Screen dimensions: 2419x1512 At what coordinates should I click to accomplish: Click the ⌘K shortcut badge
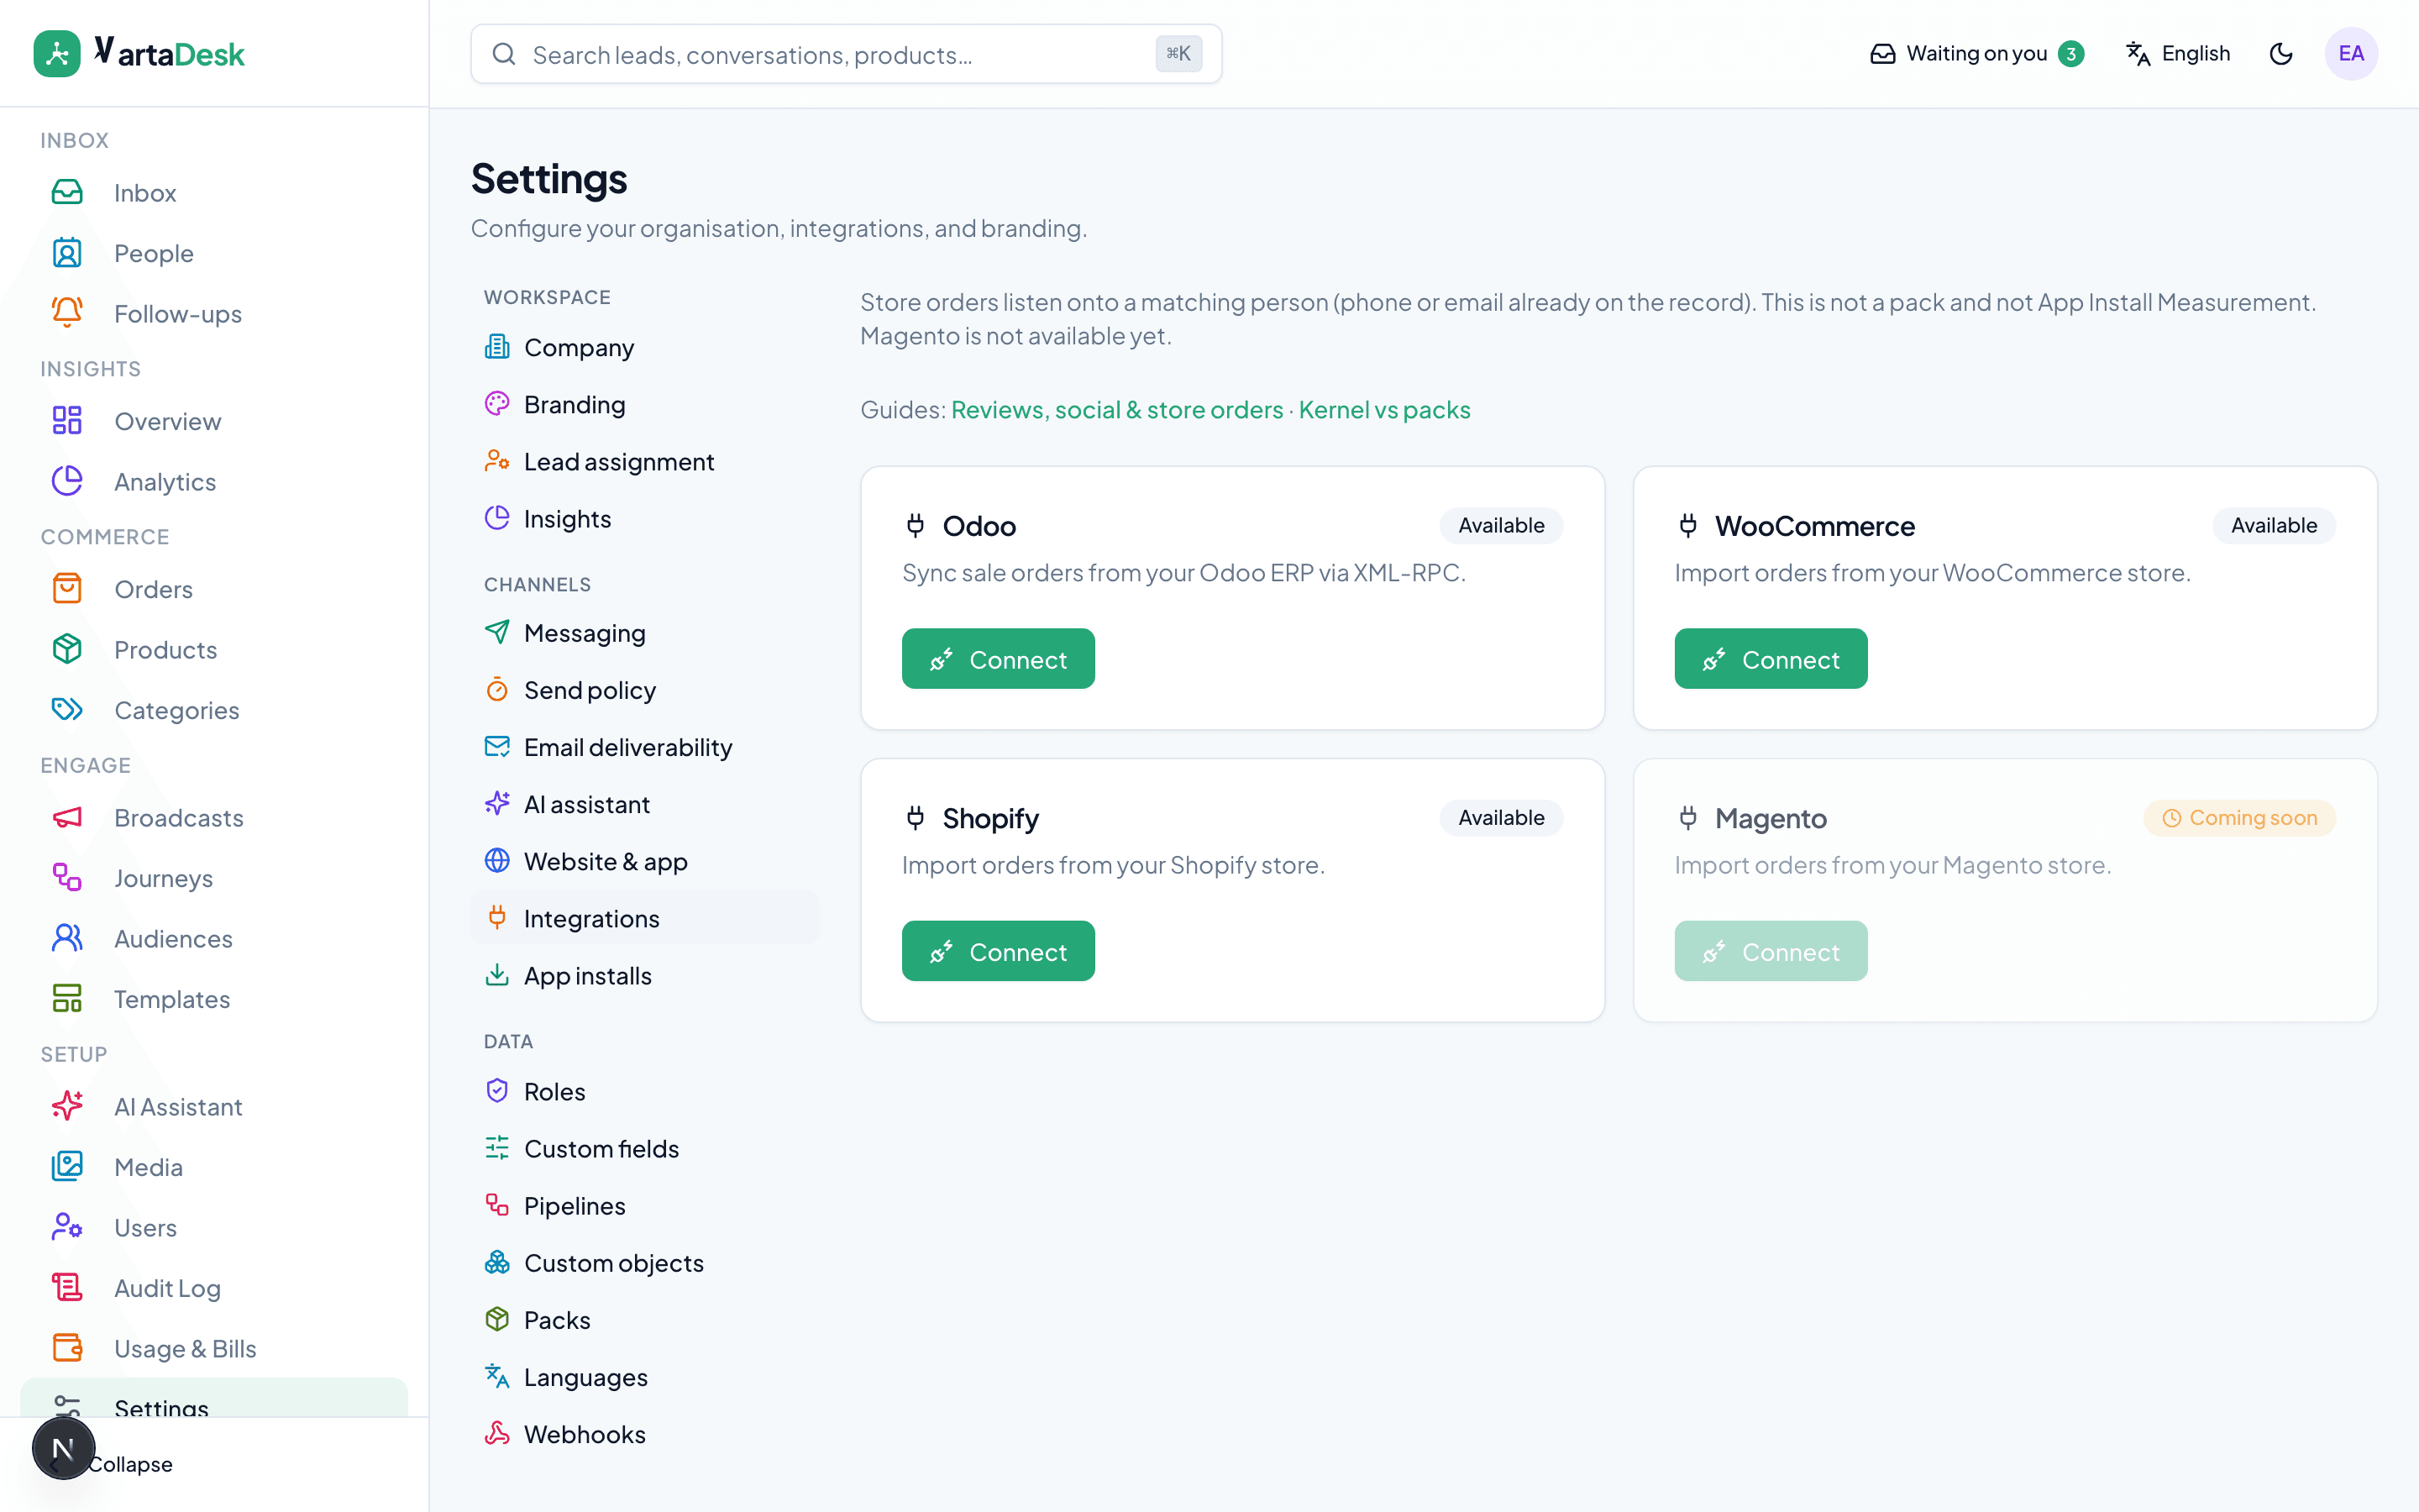(1178, 54)
